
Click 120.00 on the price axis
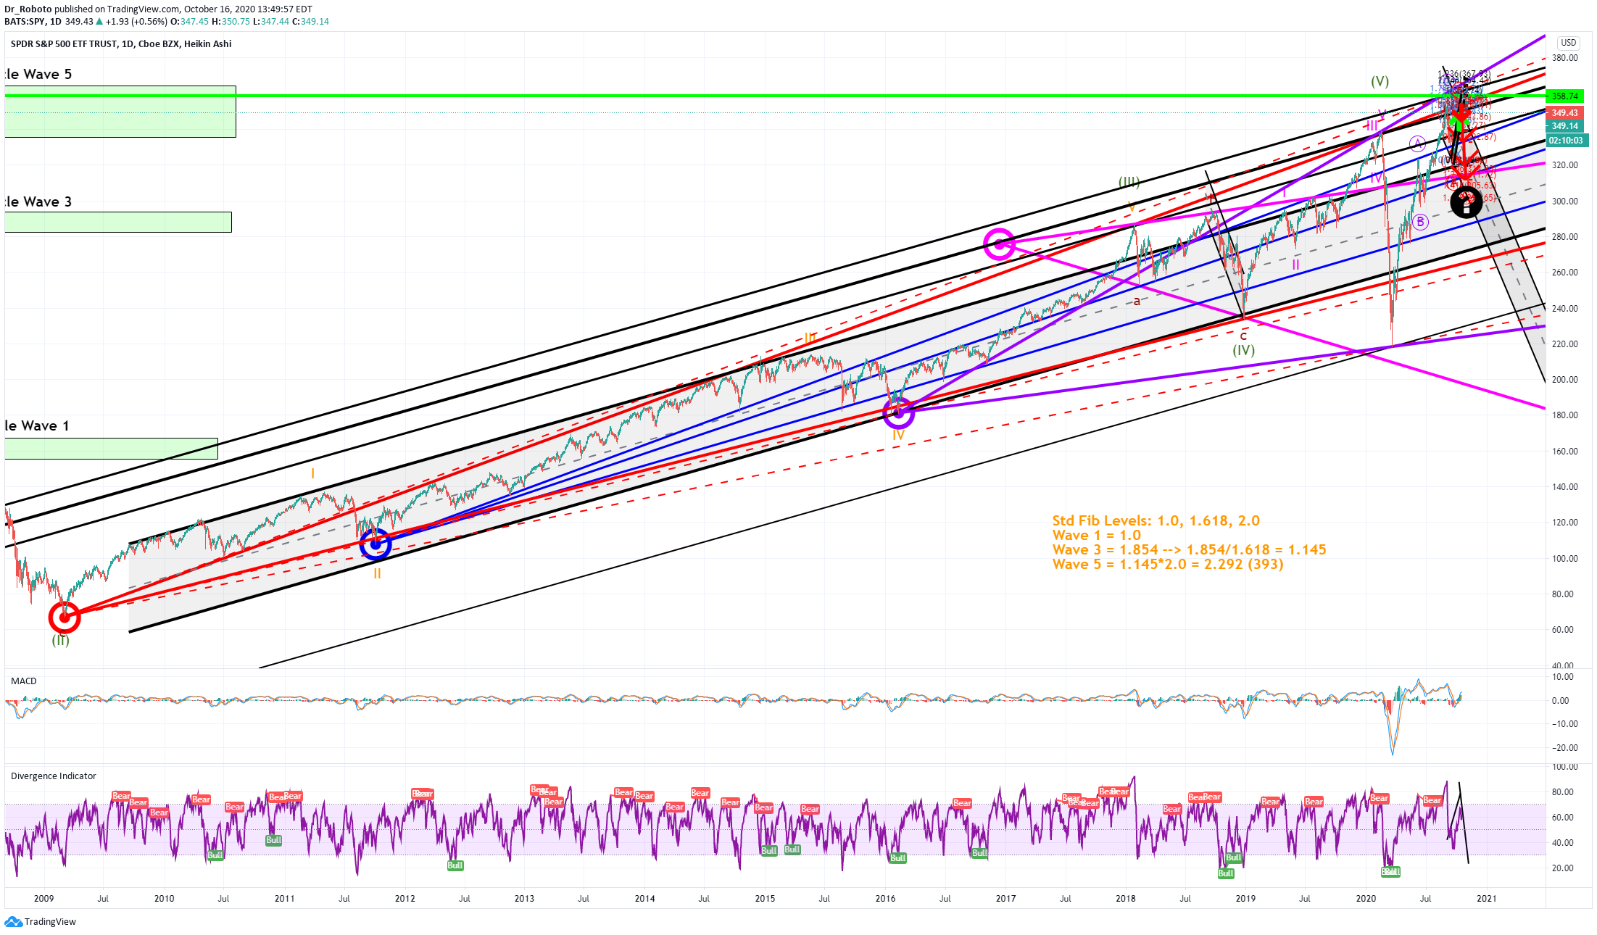coord(1564,523)
